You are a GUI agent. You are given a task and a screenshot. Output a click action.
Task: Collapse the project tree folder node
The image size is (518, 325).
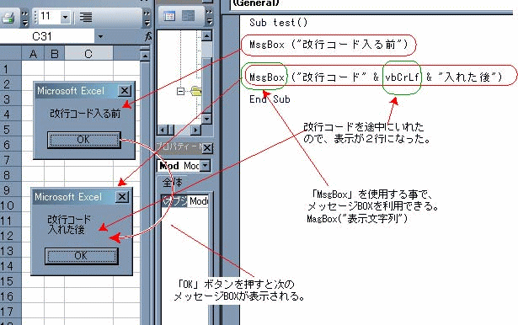pos(180,91)
